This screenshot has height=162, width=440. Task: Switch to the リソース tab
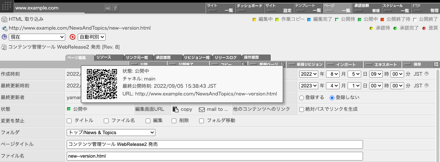click(x=109, y=57)
